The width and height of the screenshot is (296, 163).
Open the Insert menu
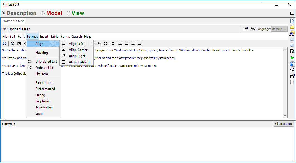pos(44,37)
